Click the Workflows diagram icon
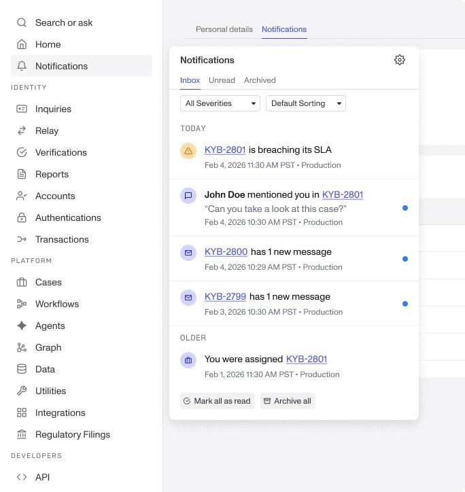The image size is (465, 492). 22,304
